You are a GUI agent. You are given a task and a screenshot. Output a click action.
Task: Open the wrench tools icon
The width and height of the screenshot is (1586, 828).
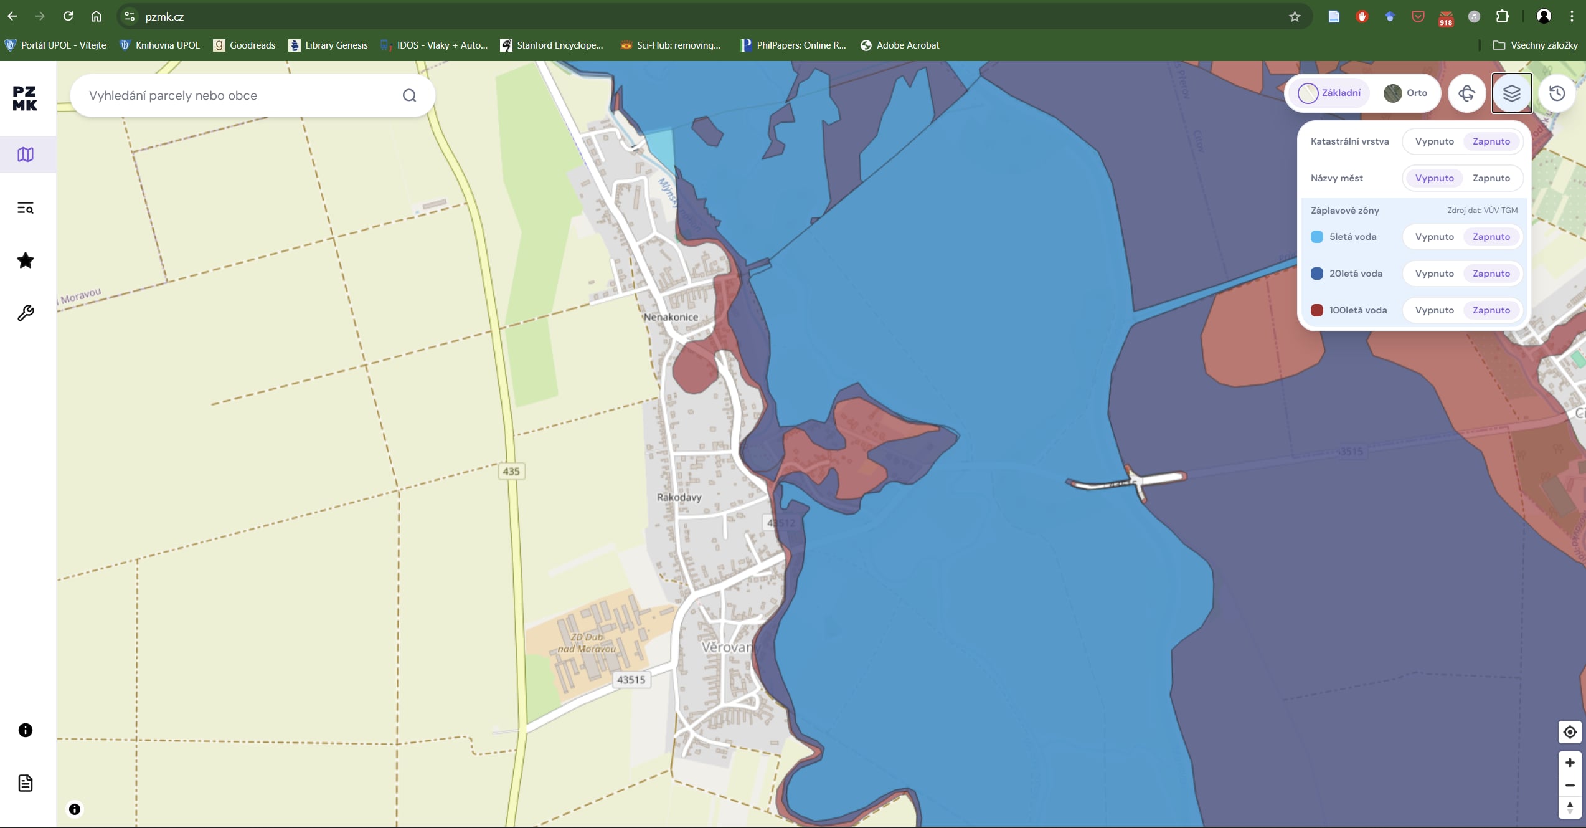click(x=26, y=313)
